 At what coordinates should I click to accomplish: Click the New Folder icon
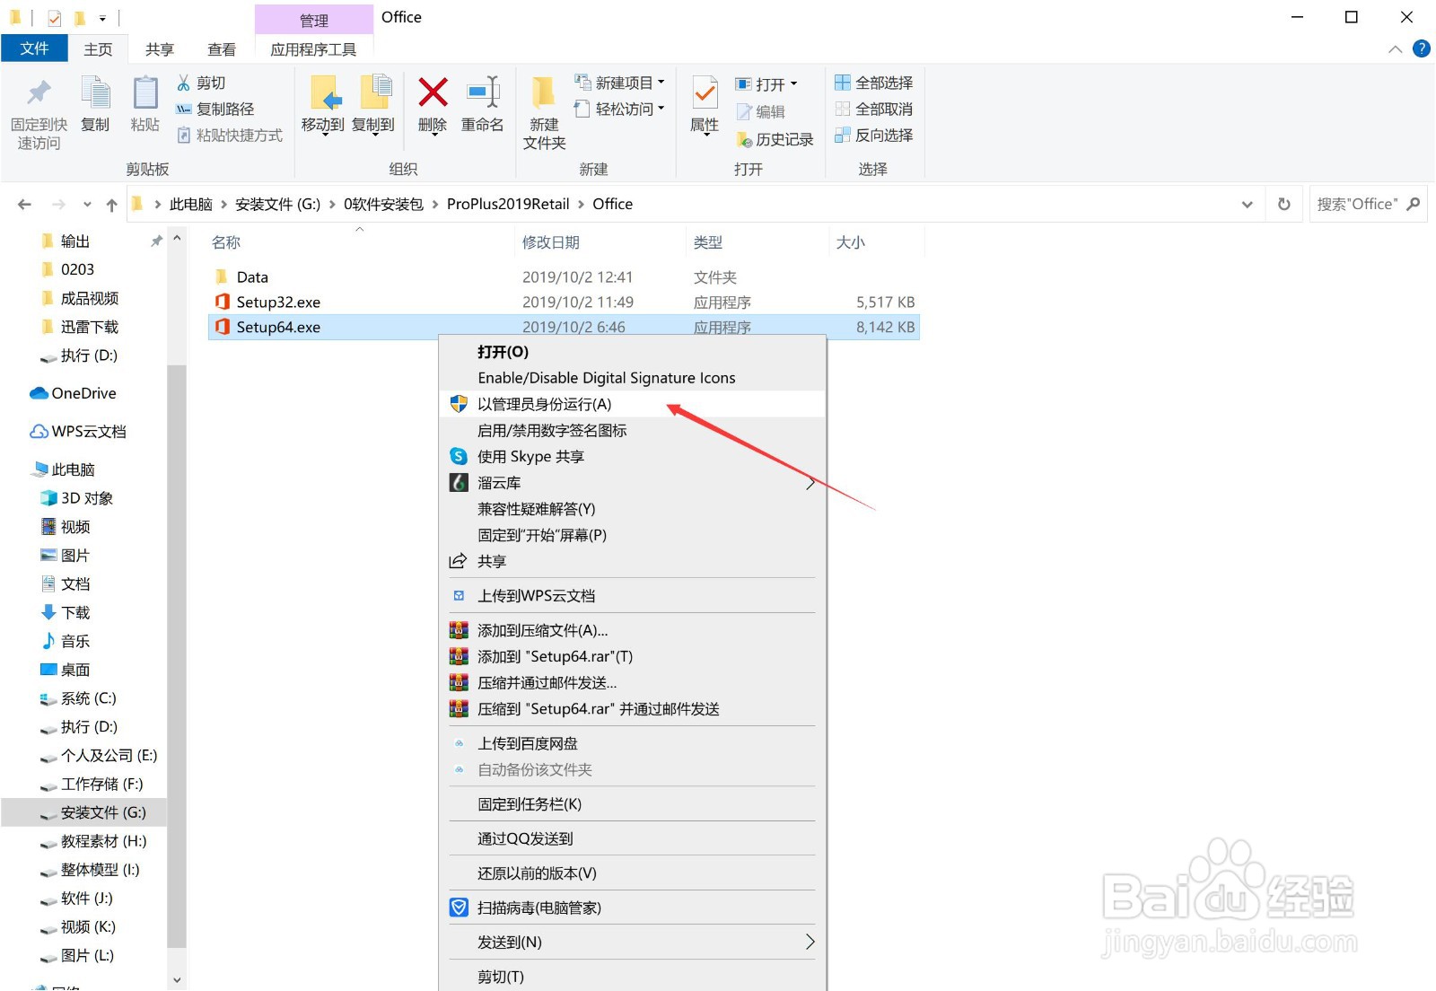pyautogui.click(x=543, y=92)
